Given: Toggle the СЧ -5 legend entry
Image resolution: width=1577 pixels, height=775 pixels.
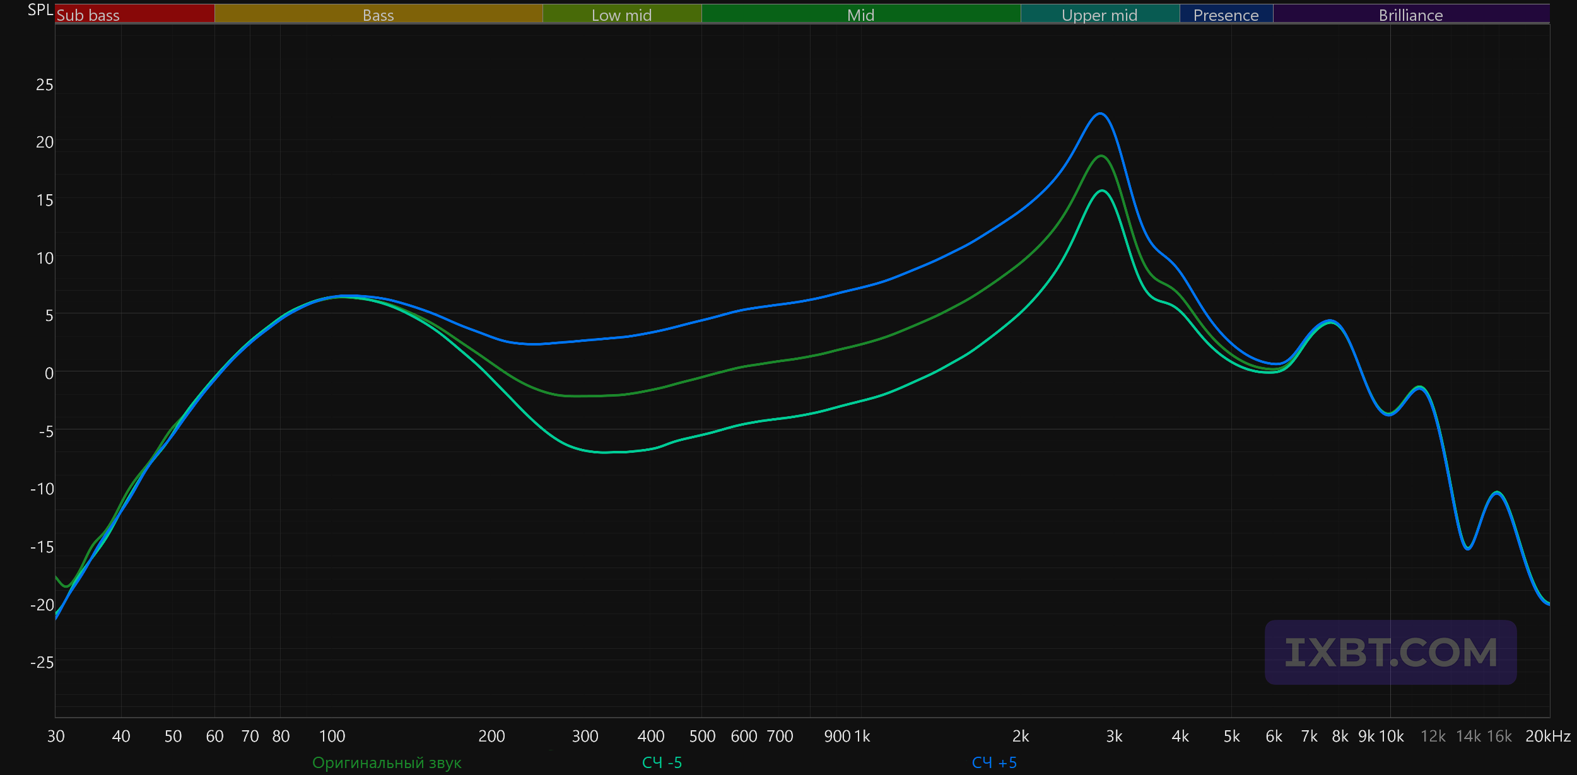Looking at the screenshot, I should 662,763.
